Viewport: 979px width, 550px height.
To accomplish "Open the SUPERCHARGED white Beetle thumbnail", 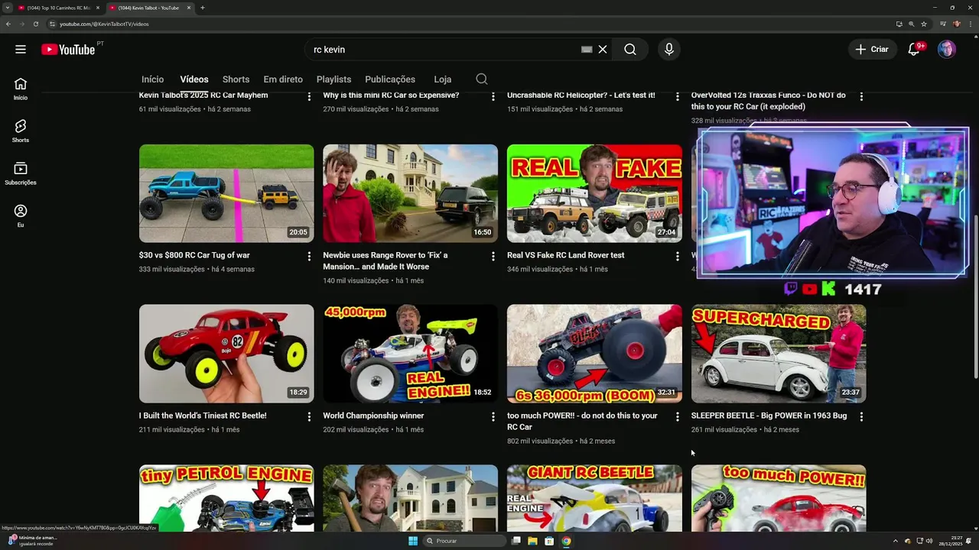I will pyautogui.click(x=779, y=354).
